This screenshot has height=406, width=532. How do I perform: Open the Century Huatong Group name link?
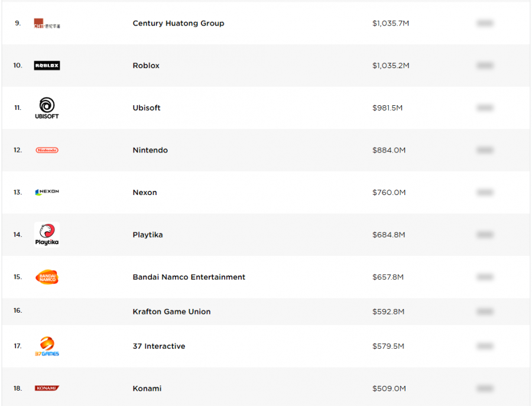coord(178,24)
